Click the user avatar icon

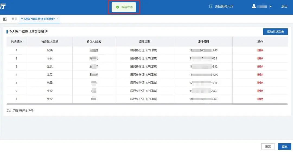pyautogui.click(x=254, y=6)
